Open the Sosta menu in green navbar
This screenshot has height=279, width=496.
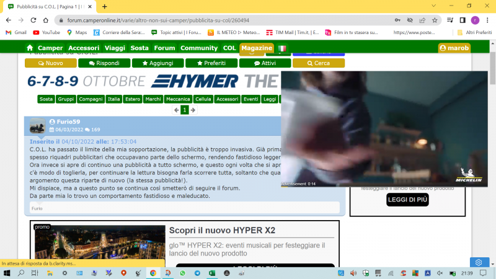[139, 48]
